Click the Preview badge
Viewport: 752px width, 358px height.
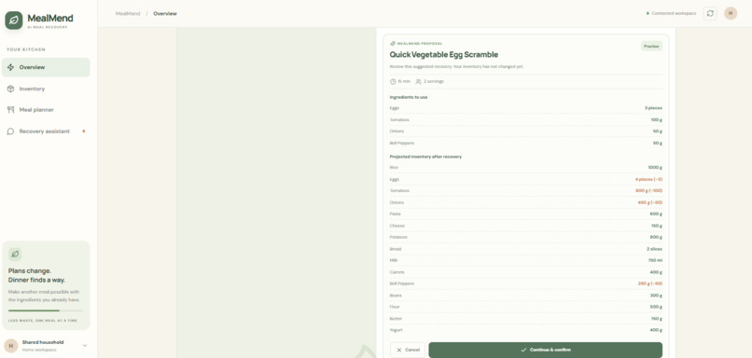[x=651, y=46]
